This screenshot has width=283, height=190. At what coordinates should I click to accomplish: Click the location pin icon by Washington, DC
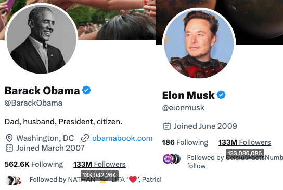9,138
